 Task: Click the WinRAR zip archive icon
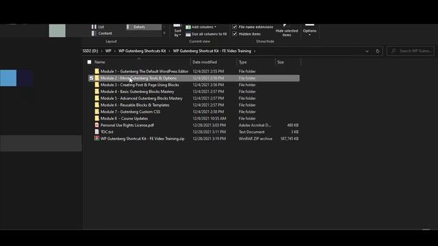[x=96, y=138]
